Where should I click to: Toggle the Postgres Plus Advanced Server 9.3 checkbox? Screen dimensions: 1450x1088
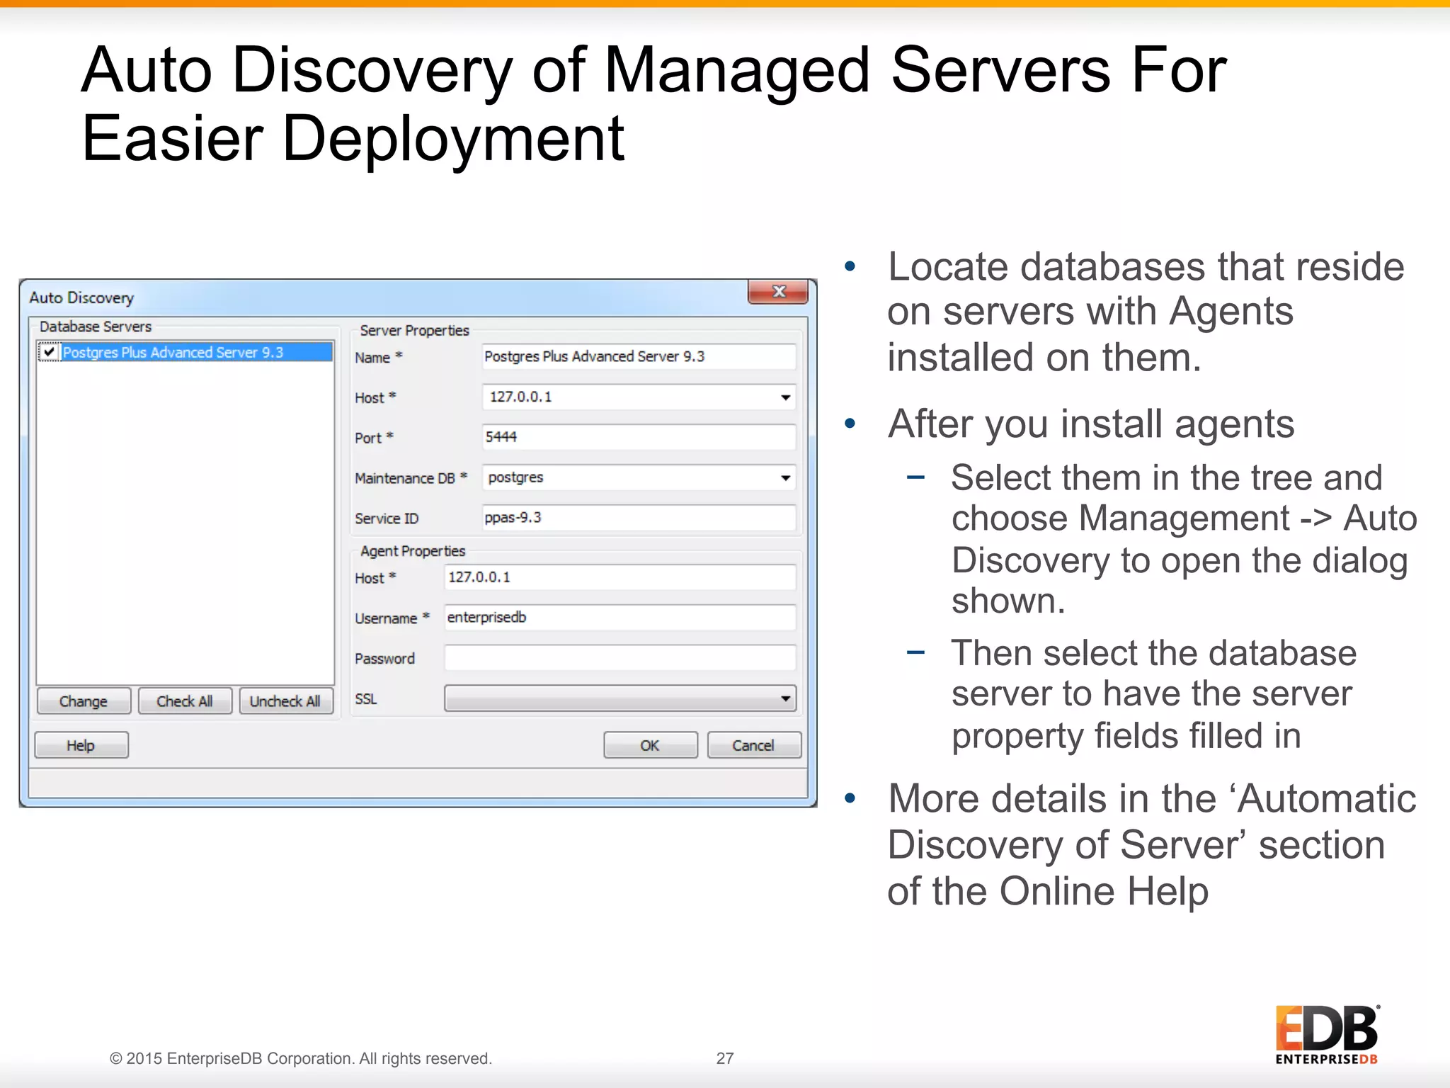[x=49, y=352]
